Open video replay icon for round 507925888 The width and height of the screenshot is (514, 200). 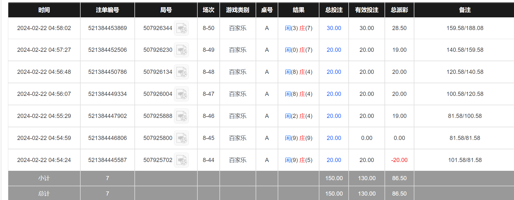181,116
